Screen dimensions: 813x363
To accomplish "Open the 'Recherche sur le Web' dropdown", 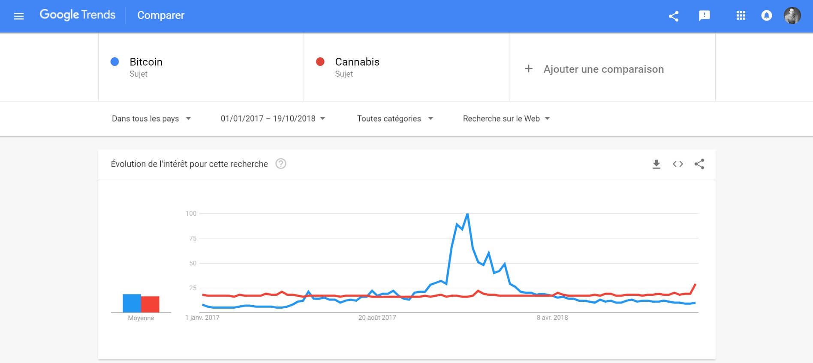I will 506,119.
